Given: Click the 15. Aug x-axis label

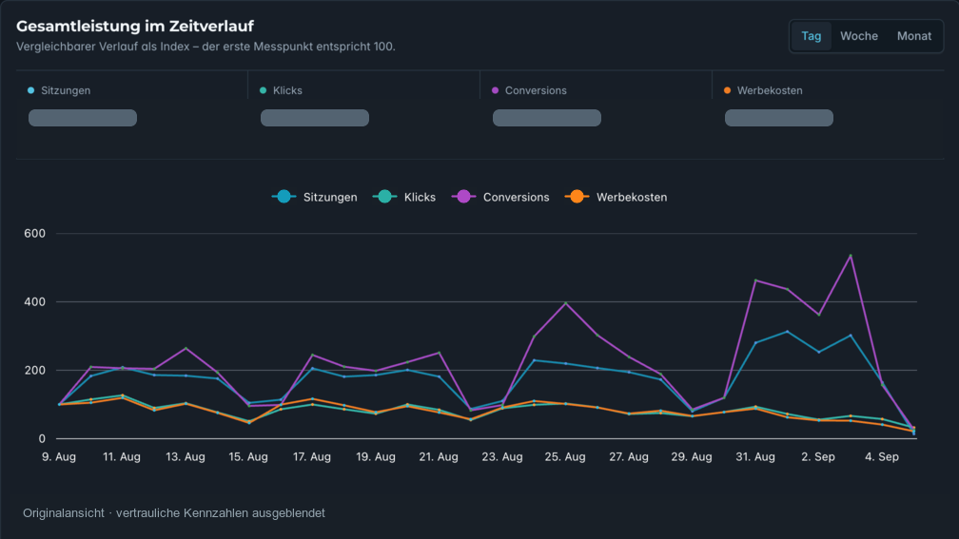Looking at the screenshot, I should pyautogui.click(x=248, y=456).
